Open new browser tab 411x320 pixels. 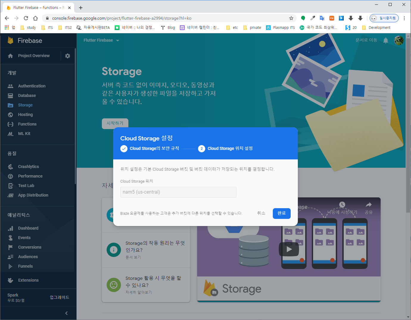coord(81,8)
